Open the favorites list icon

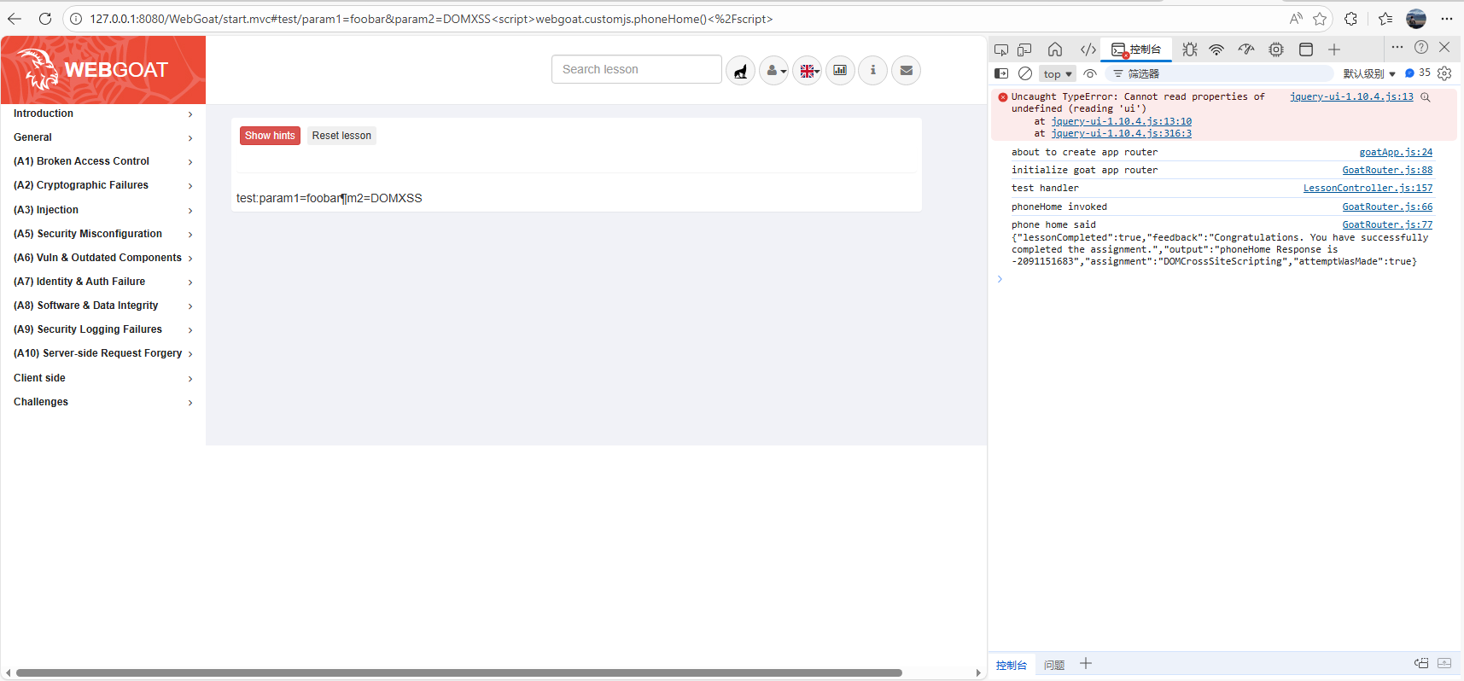pyautogui.click(x=1385, y=19)
